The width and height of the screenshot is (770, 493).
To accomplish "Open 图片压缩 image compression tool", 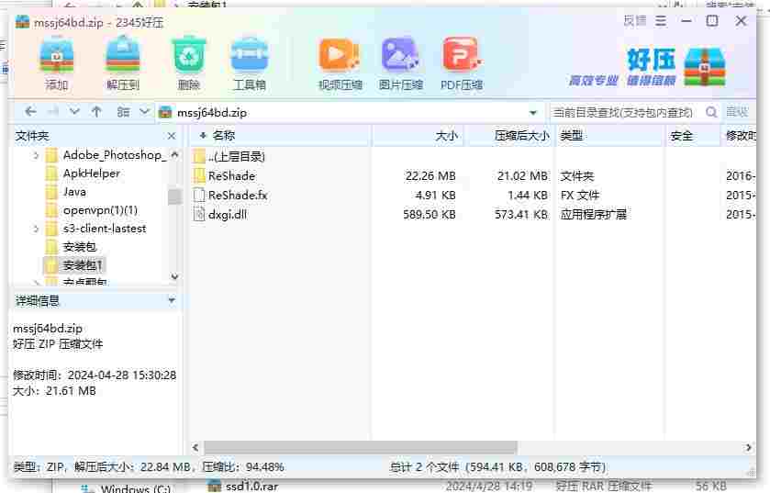I will click(x=400, y=64).
